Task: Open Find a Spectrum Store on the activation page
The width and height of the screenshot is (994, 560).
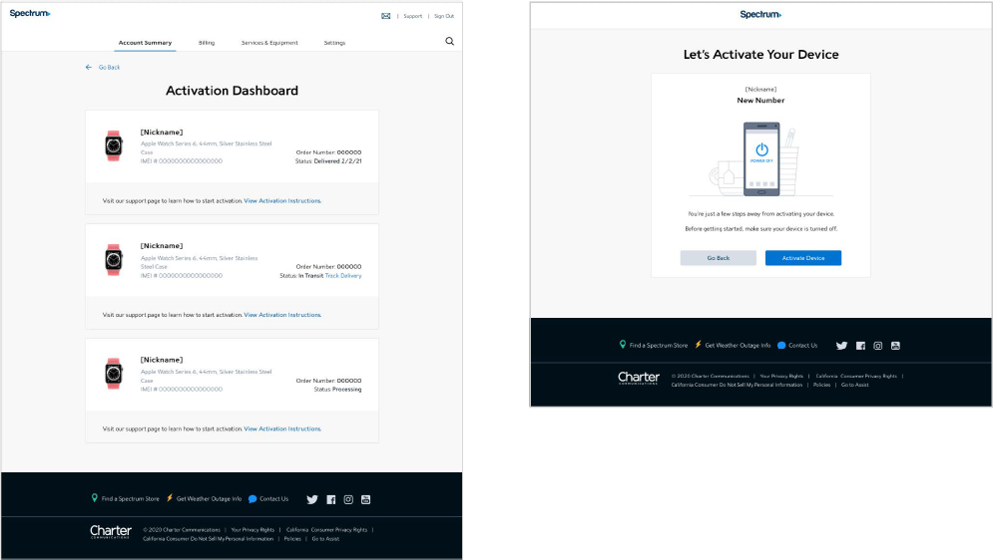Action: click(x=659, y=346)
